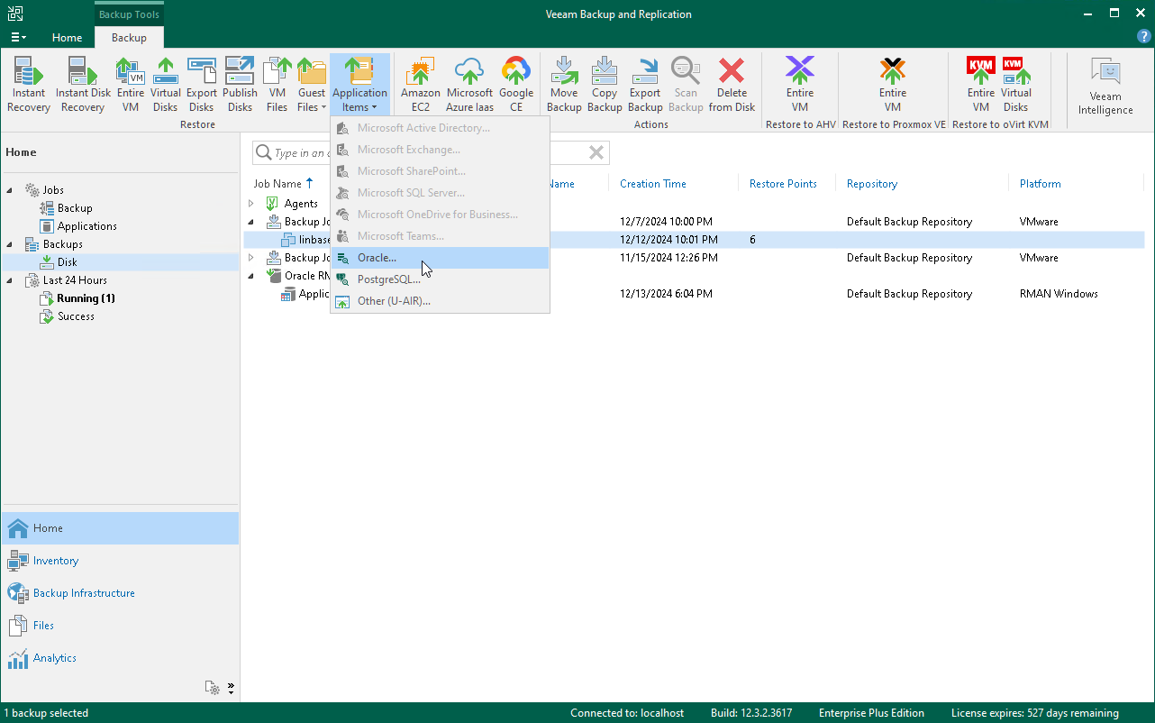The image size is (1155, 723).
Task: Select the Backup ribbon tab
Action: 129,38
